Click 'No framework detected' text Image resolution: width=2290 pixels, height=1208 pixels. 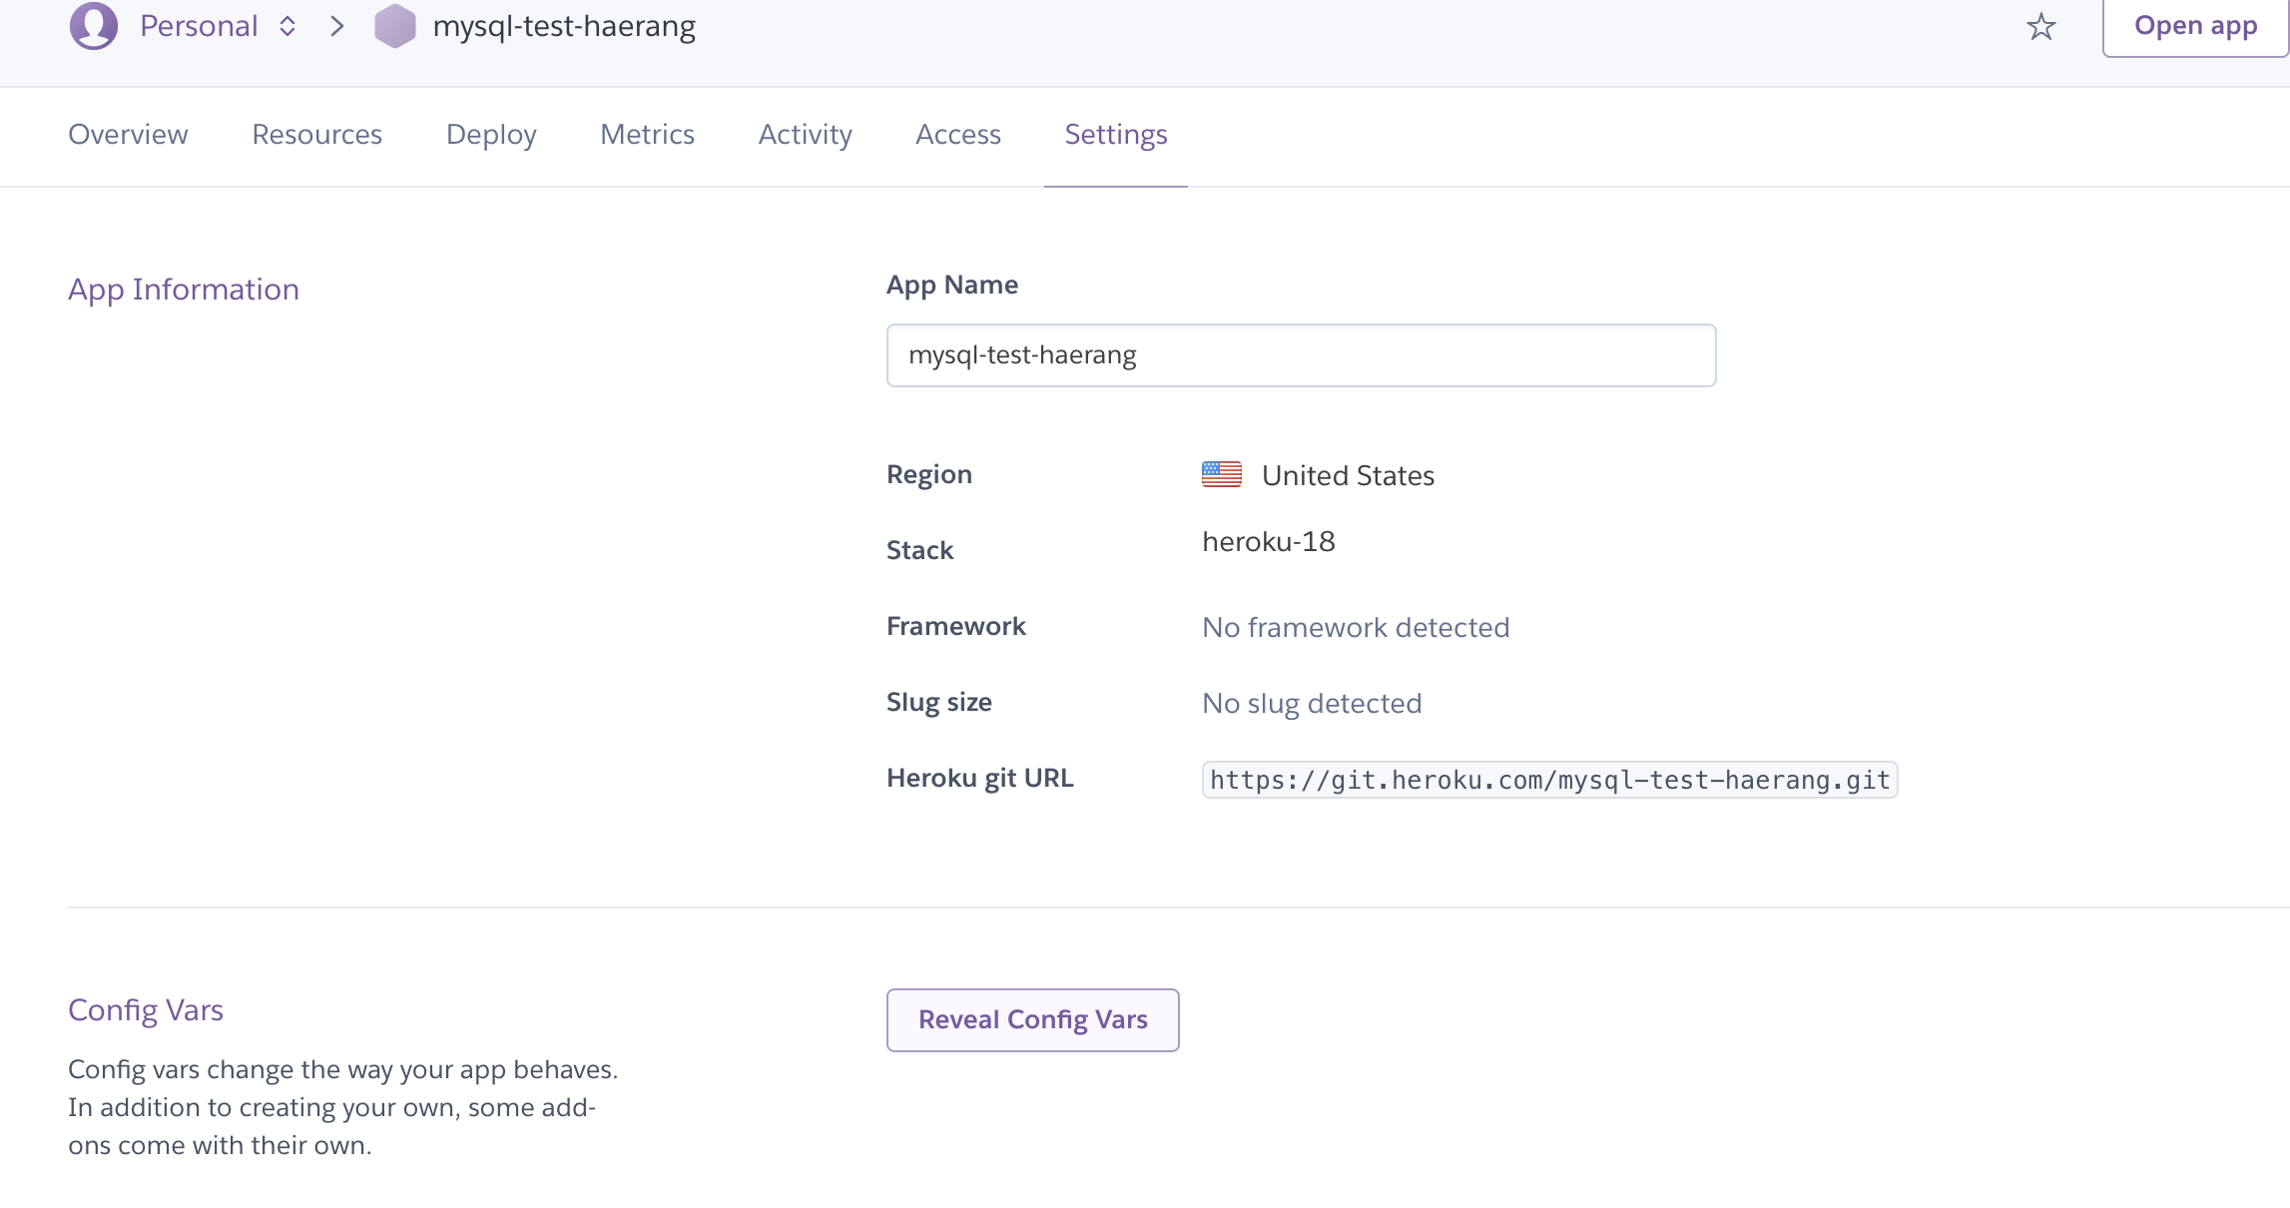click(x=1355, y=627)
